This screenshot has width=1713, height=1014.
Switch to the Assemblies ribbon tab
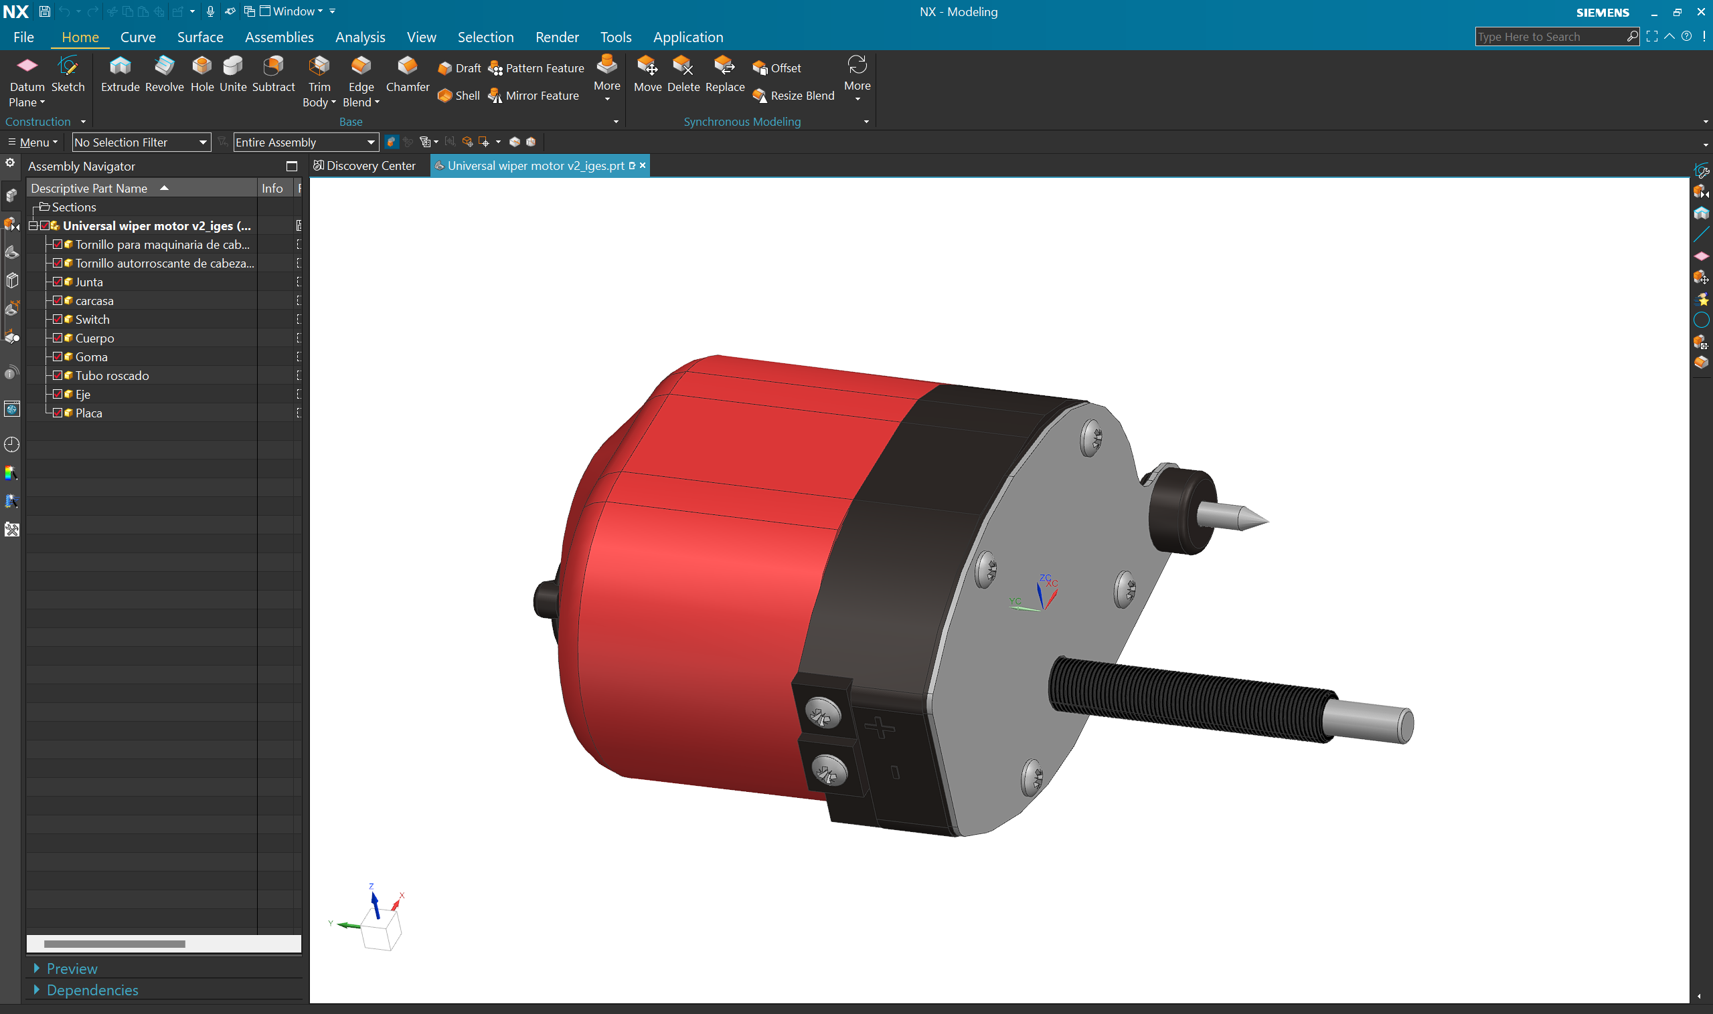279,37
